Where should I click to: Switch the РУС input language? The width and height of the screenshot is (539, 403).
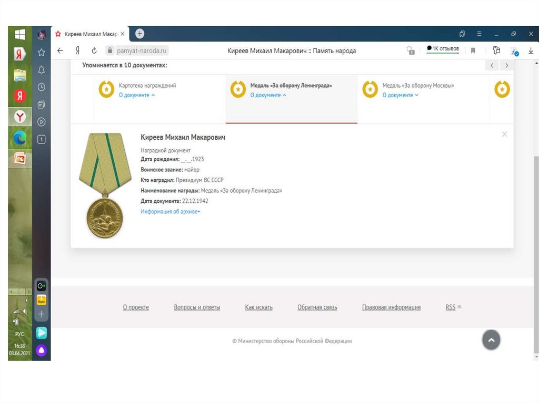(x=19, y=334)
